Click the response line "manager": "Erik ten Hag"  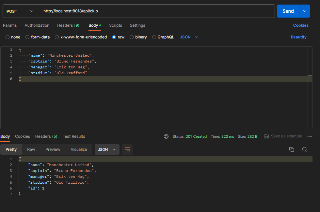[58, 177]
